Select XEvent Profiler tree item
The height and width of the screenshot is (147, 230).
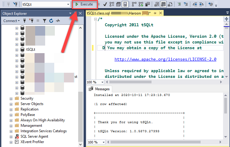[x=32, y=142]
